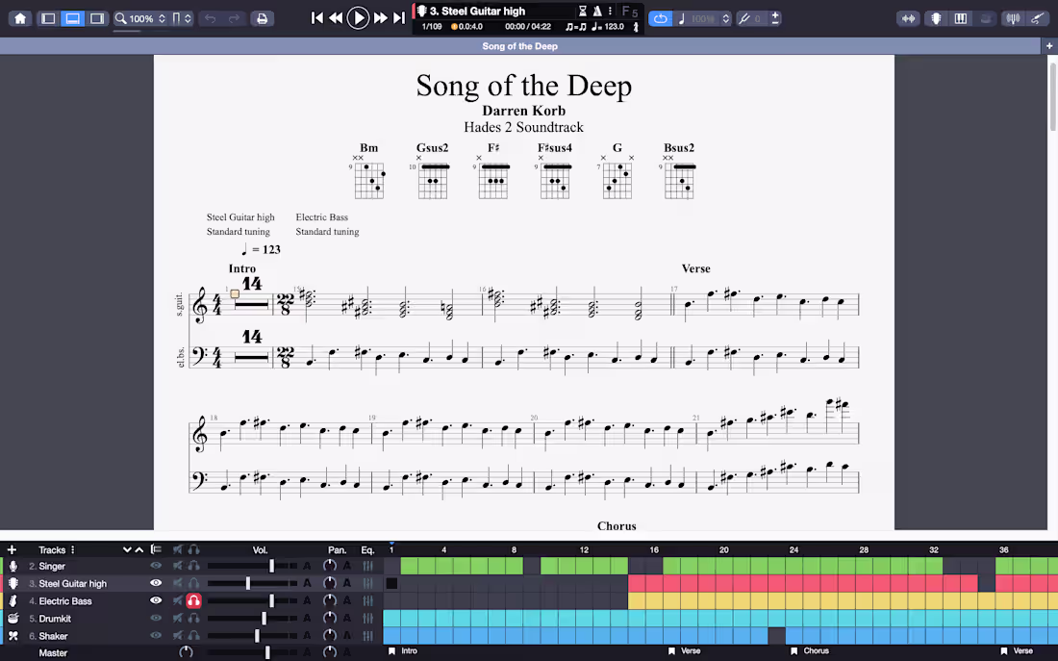Toggle the loop playback button
The height and width of the screenshot is (661, 1058).
coord(661,18)
